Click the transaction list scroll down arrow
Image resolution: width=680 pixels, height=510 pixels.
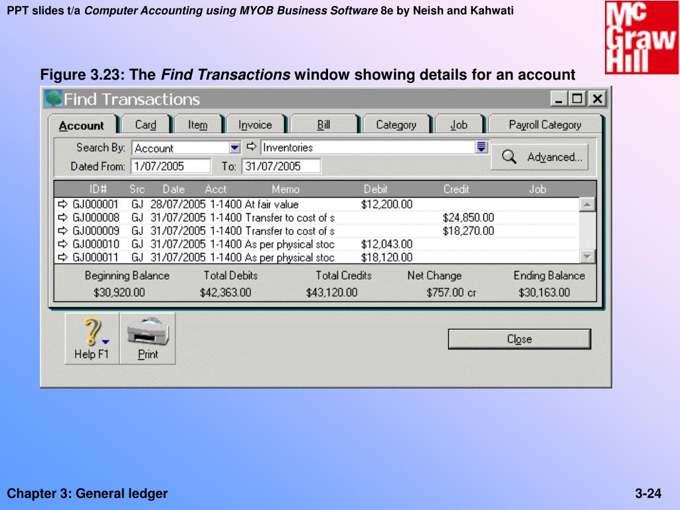(x=587, y=257)
